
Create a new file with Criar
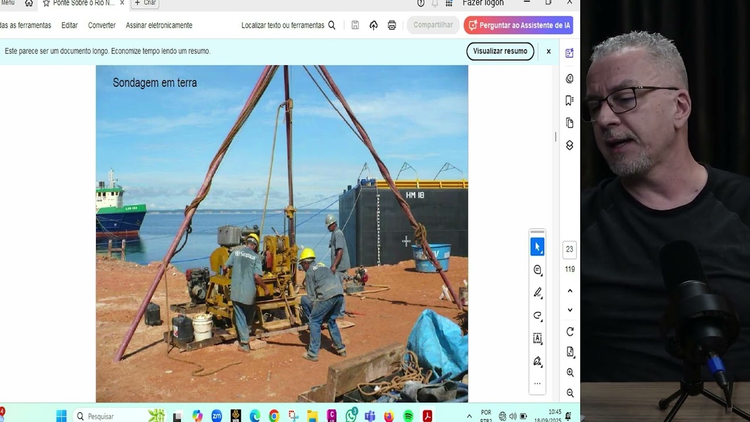(x=145, y=3)
